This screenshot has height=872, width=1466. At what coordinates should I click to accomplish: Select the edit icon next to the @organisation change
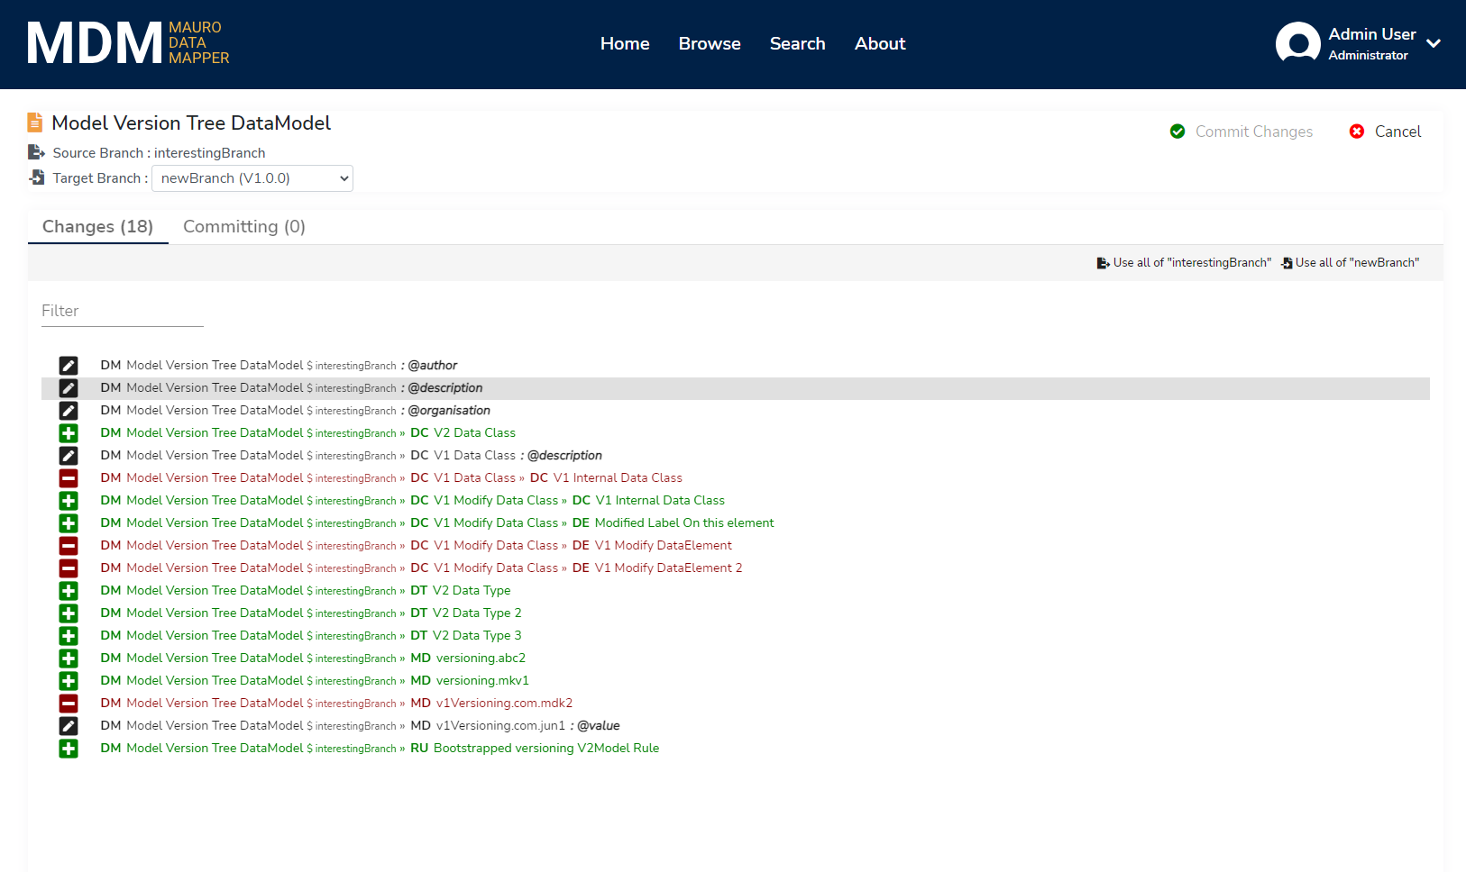[69, 410]
